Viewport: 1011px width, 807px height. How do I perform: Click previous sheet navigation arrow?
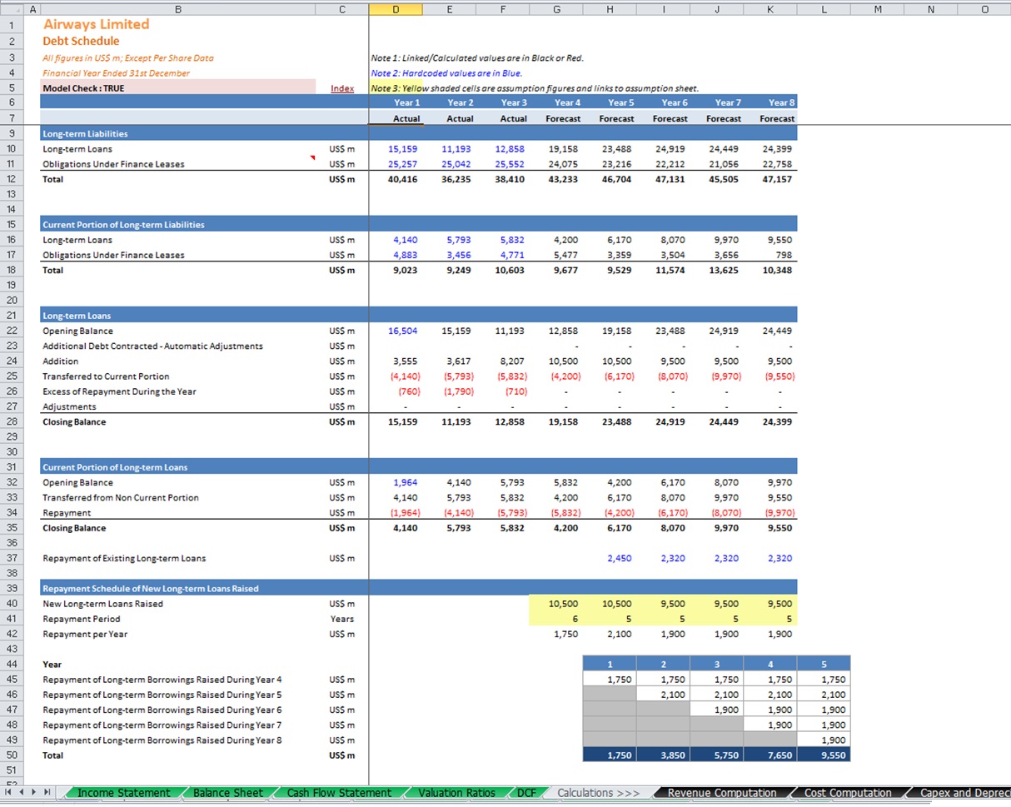(x=22, y=793)
